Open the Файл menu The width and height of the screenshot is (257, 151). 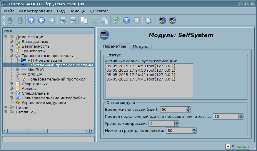pyautogui.click(x=9, y=11)
